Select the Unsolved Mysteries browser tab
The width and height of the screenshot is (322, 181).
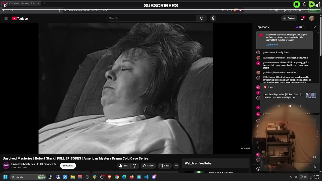click(x=21, y=3)
